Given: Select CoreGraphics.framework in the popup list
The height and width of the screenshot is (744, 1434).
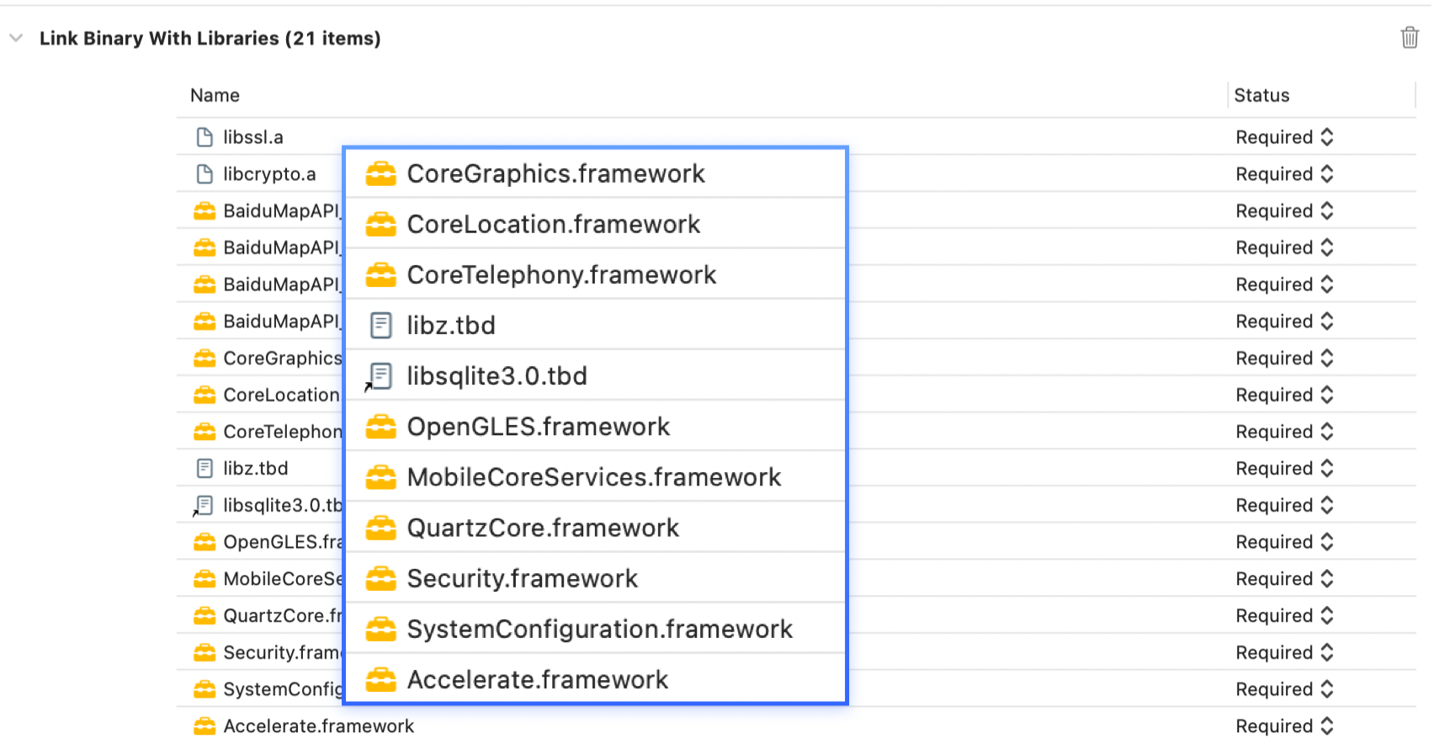Looking at the screenshot, I should point(555,173).
